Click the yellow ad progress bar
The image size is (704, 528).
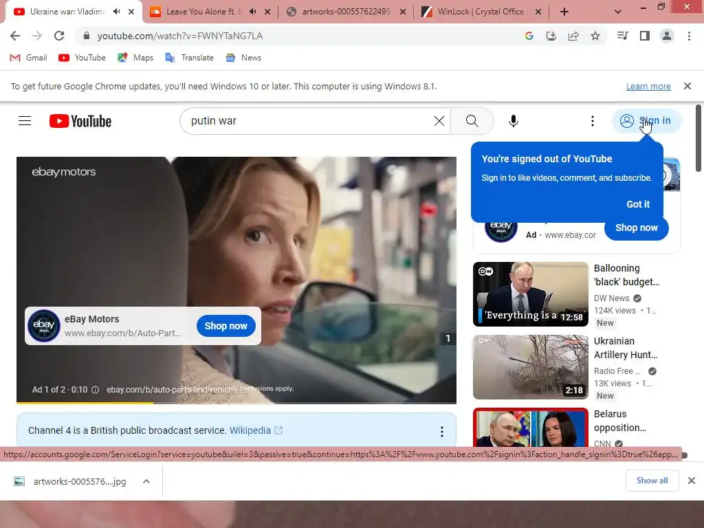(85, 403)
